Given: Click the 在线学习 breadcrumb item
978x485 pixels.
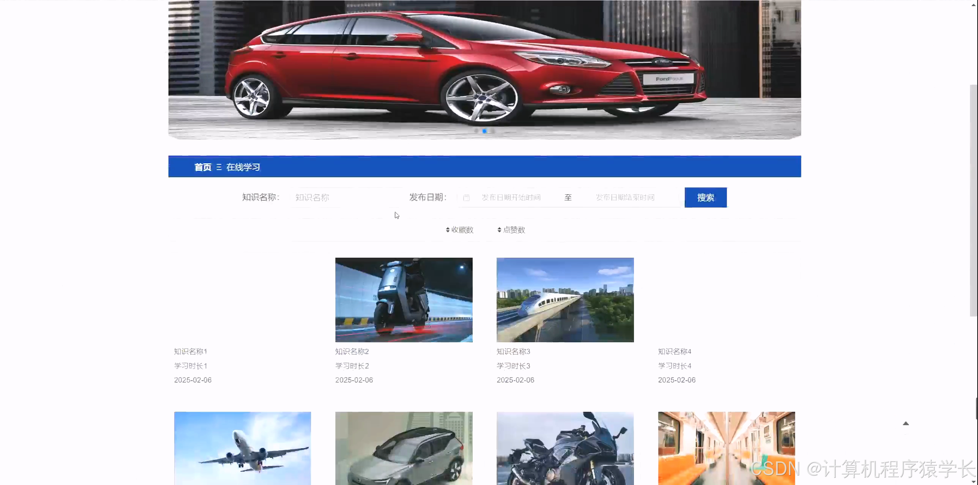Looking at the screenshot, I should pyautogui.click(x=243, y=167).
